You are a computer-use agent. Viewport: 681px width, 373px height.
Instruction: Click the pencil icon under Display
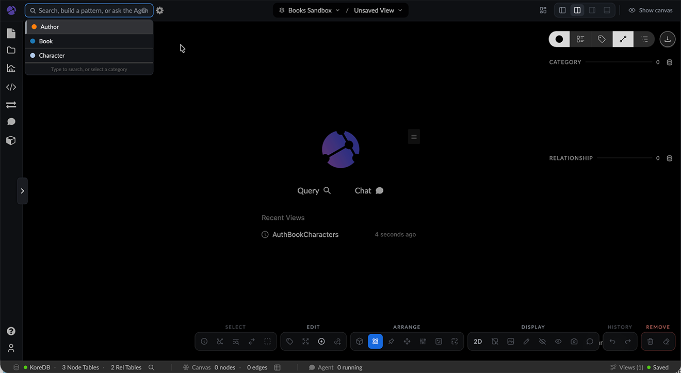526,342
